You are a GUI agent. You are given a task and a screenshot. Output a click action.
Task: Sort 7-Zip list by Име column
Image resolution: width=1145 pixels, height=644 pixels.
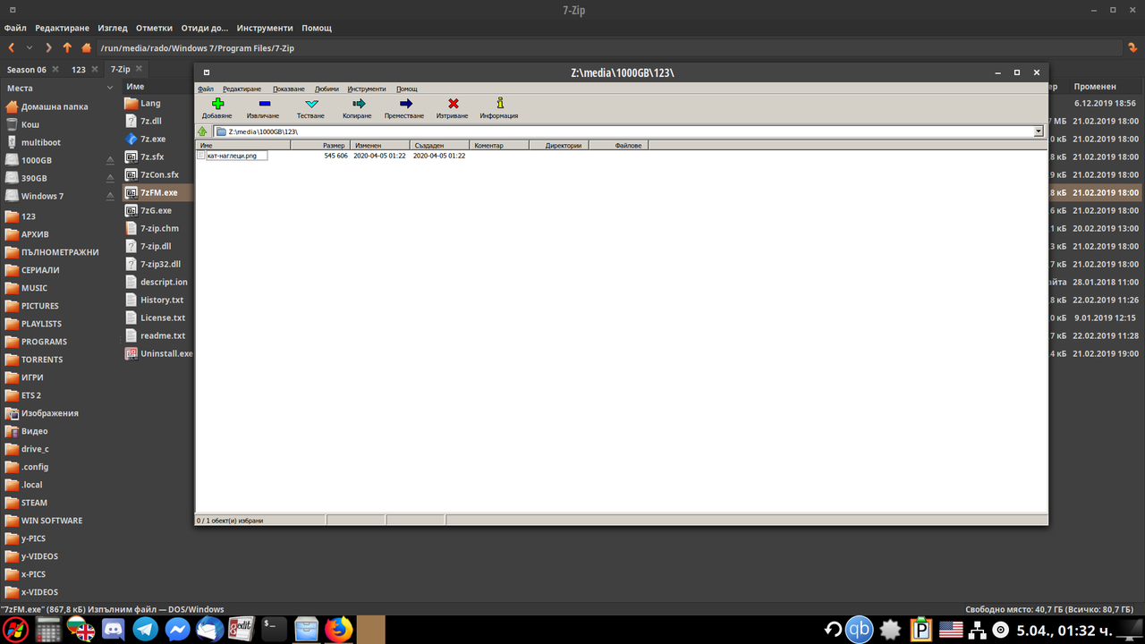243,145
